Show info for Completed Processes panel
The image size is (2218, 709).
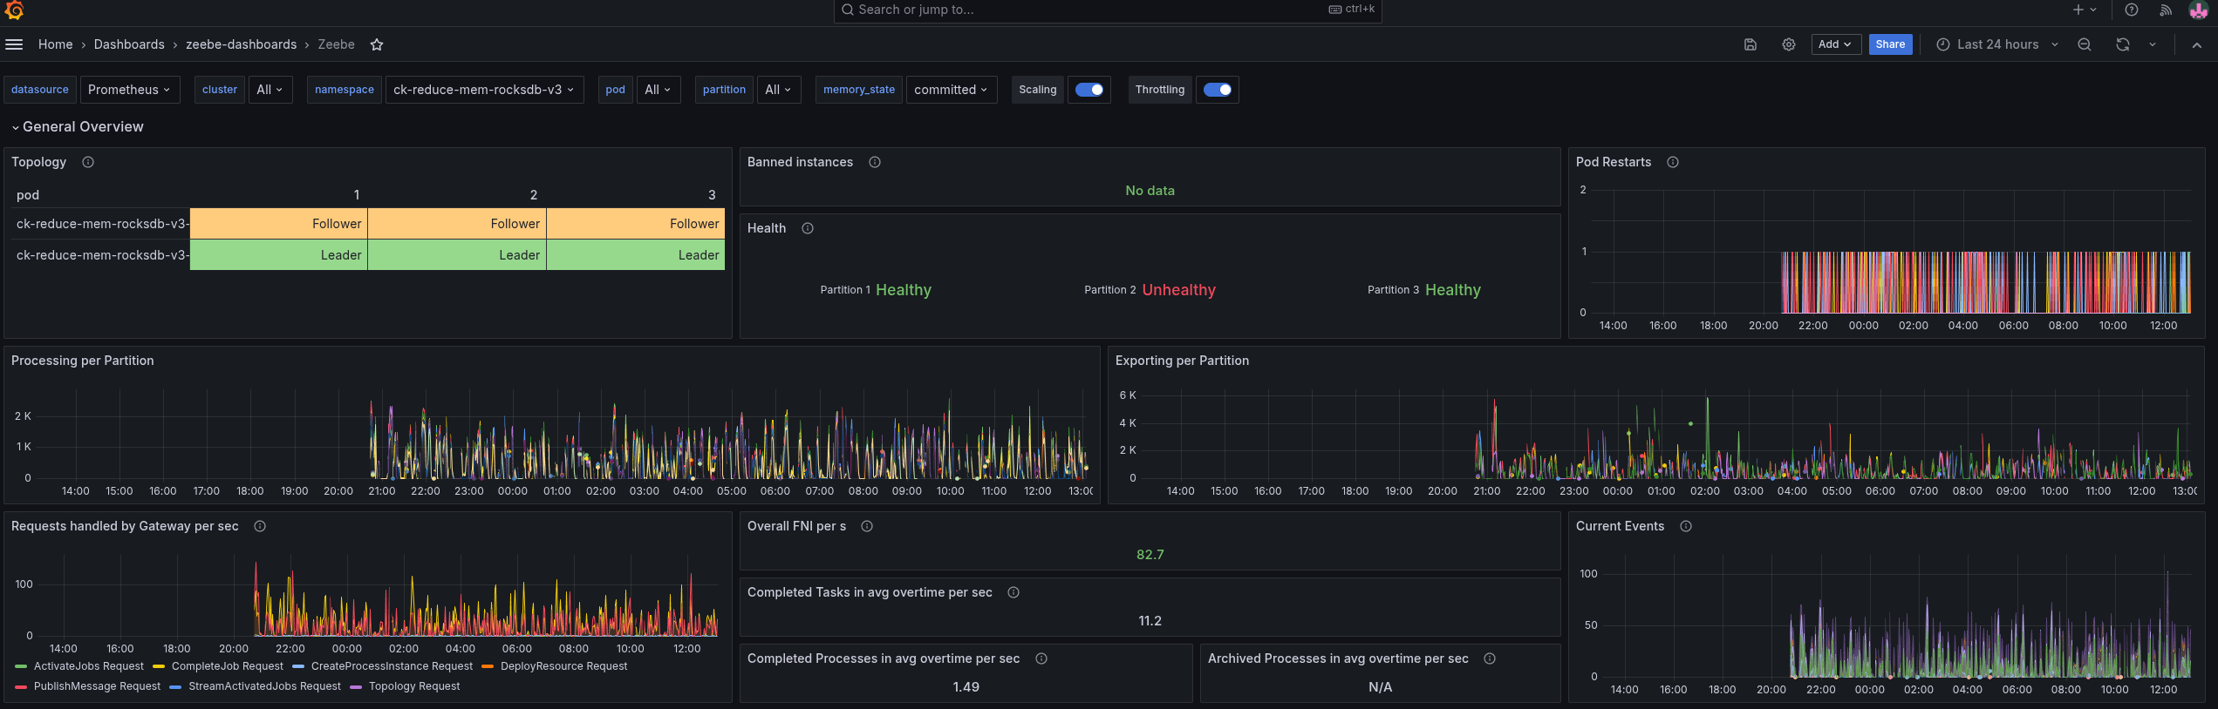1041,658
